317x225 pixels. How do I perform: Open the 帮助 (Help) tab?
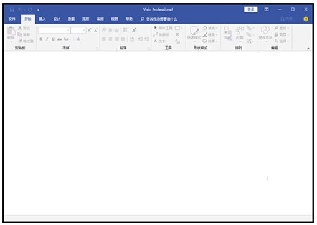[x=129, y=19]
